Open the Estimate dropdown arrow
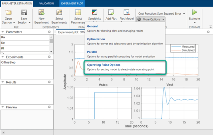Screen dimensions: 213x135 (x=195, y=23)
